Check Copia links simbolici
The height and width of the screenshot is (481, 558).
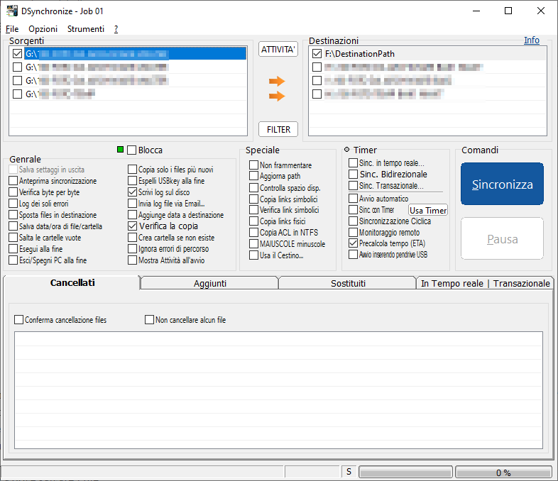[253, 199]
